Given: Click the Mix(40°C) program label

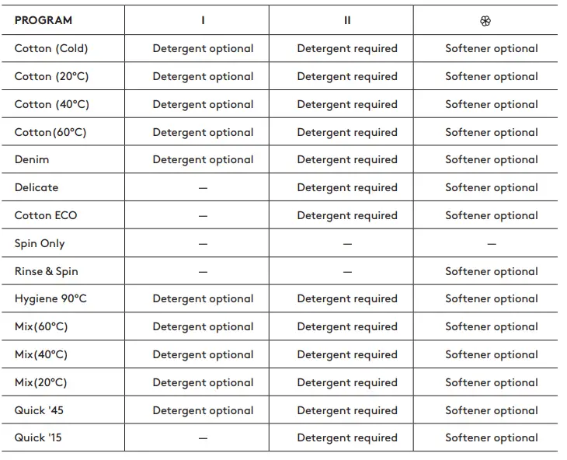Looking at the screenshot, I should point(41,354).
